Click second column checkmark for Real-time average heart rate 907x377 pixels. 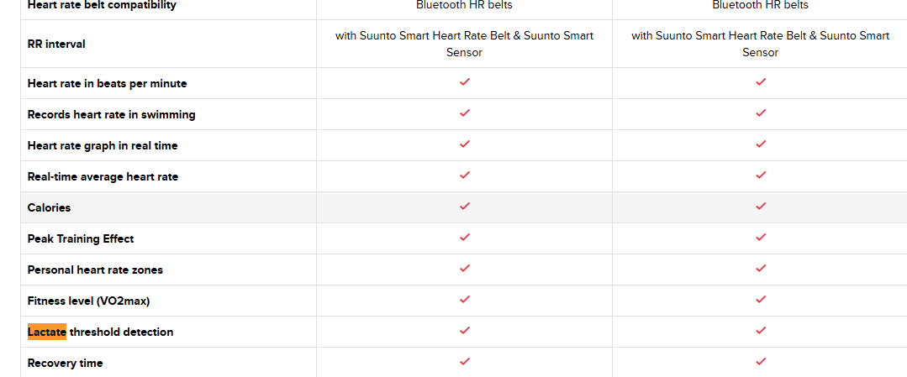(x=761, y=175)
